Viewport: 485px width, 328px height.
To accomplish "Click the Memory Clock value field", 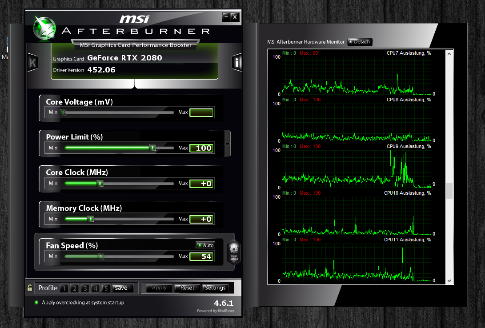I will coord(202,219).
